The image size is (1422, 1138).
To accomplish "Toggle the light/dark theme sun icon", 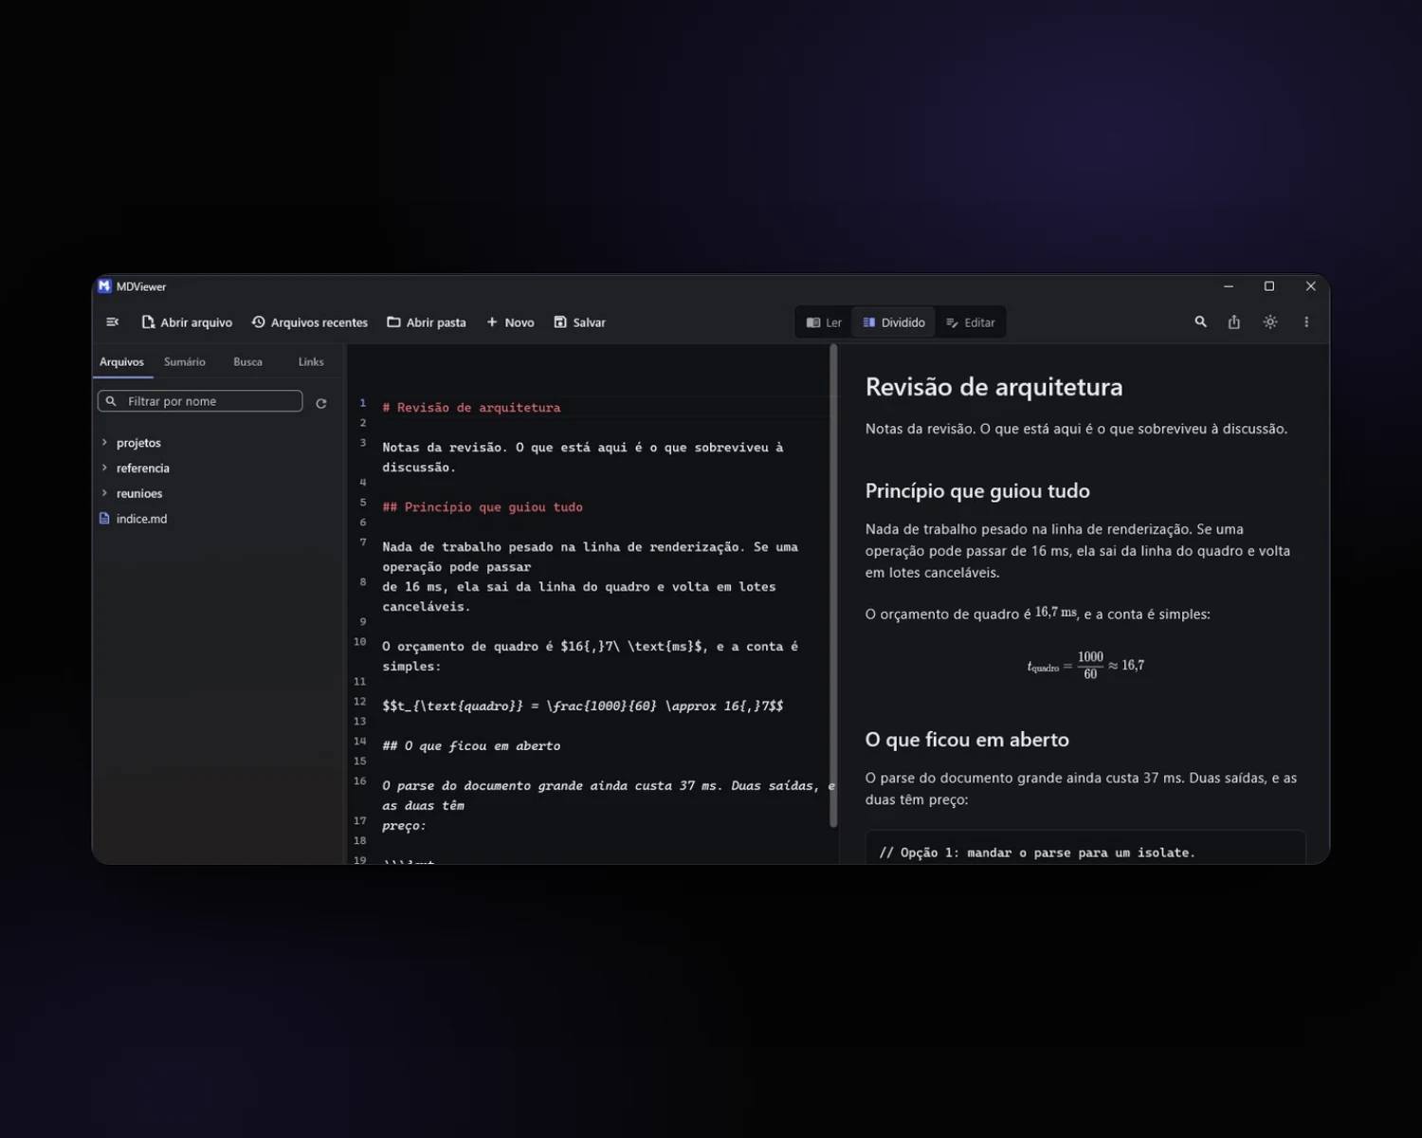I will click(x=1270, y=322).
